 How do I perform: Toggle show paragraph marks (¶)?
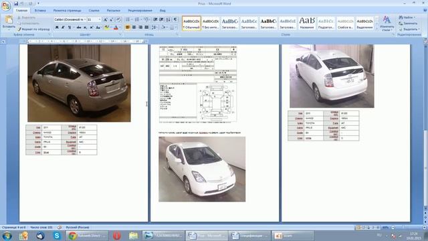(x=175, y=19)
